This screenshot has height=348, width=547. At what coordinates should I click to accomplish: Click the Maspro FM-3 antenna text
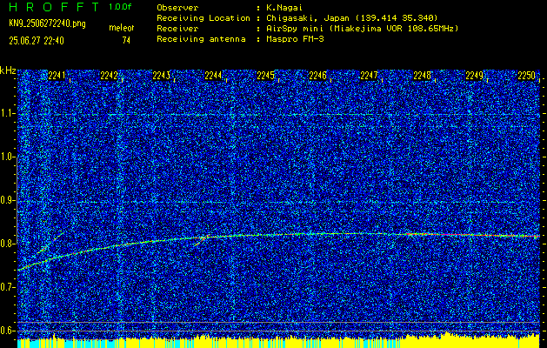295,39
